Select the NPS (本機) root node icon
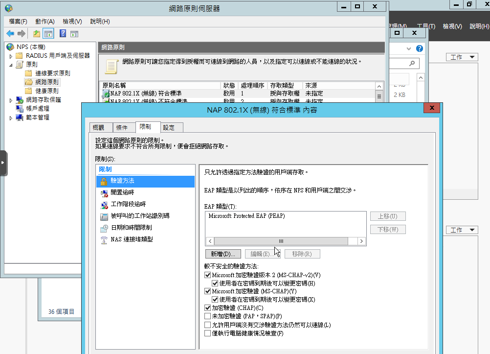Viewport: 490px width, 354px height. click(x=10, y=47)
